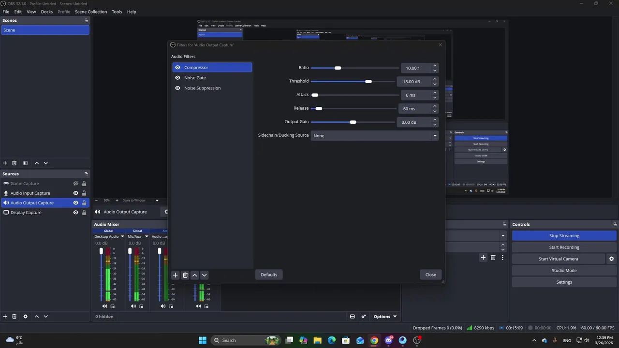The width and height of the screenshot is (619, 348).
Task: Move source up in Sources toolbar
Action: (36, 317)
